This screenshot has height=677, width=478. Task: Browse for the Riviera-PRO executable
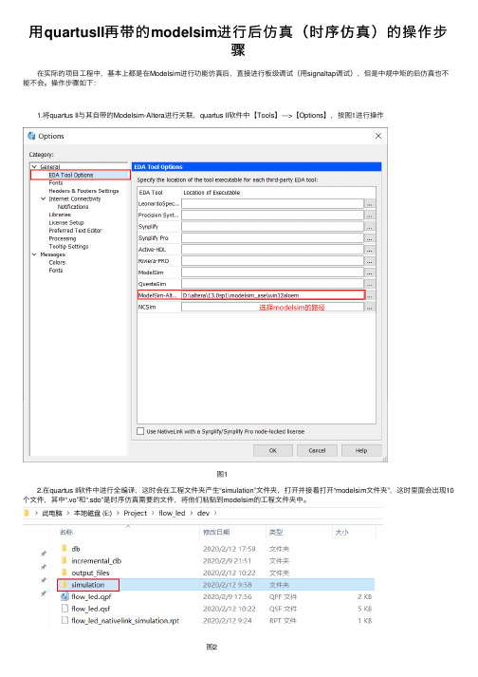coord(370,261)
